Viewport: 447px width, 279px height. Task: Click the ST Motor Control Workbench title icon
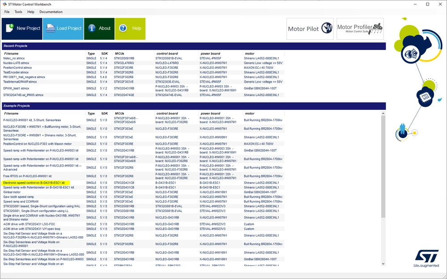pyautogui.click(x=4, y=4)
